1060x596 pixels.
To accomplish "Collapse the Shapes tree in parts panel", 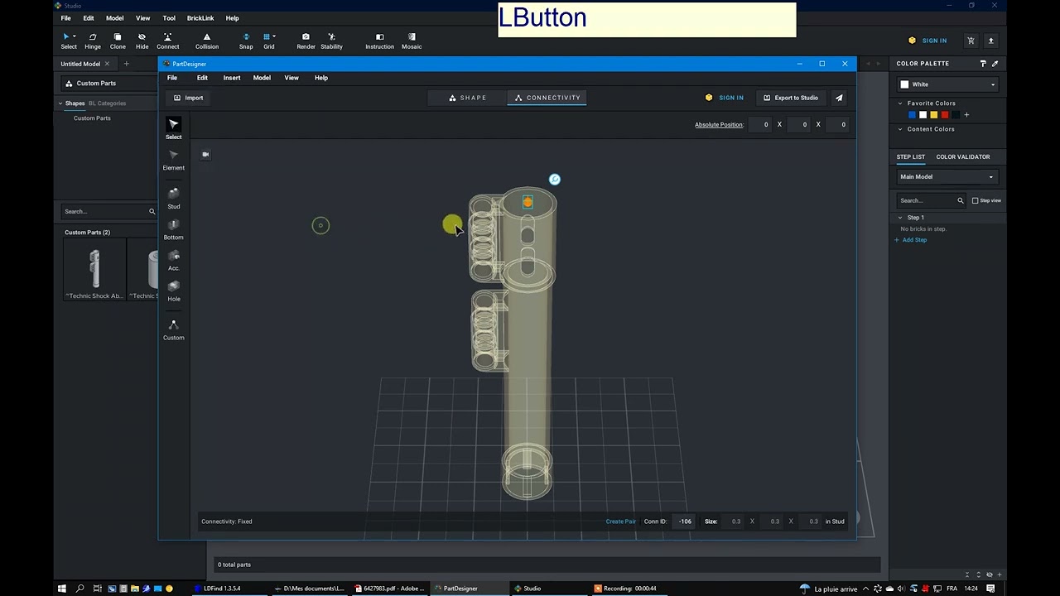I will [x=60, y=103].
